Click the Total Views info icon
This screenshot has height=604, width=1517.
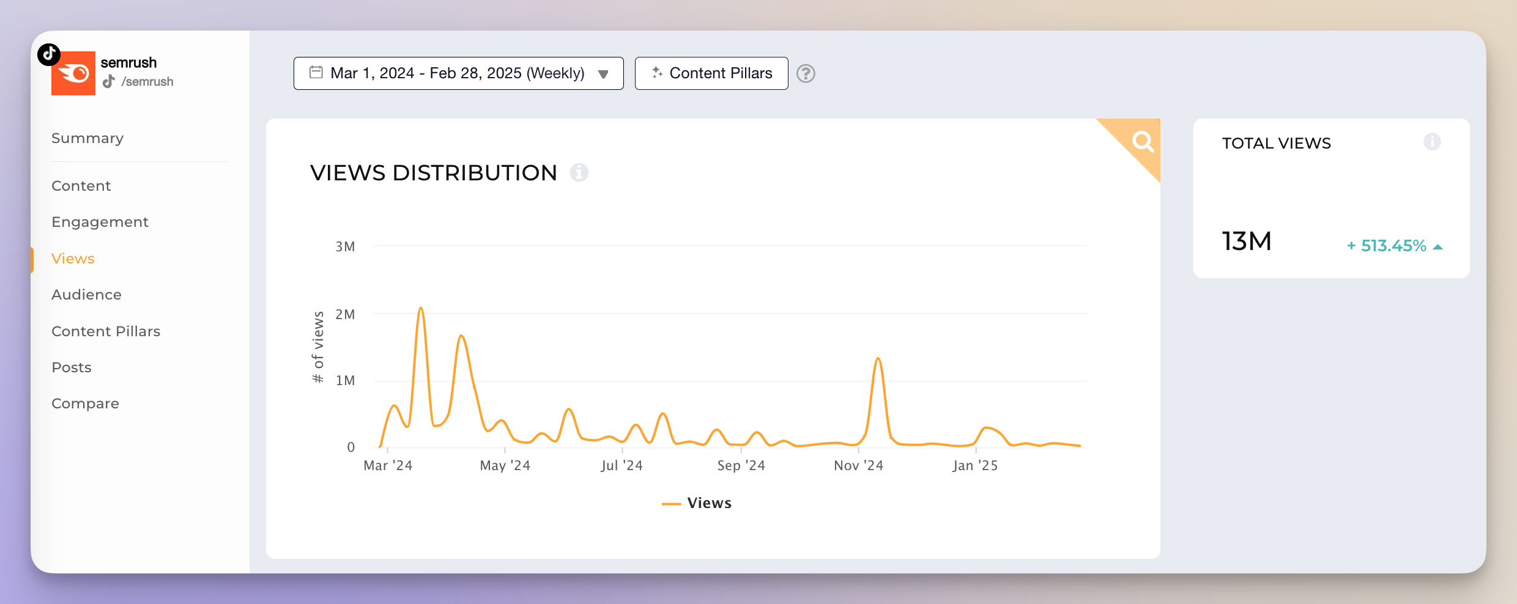tap(1432, 142)
